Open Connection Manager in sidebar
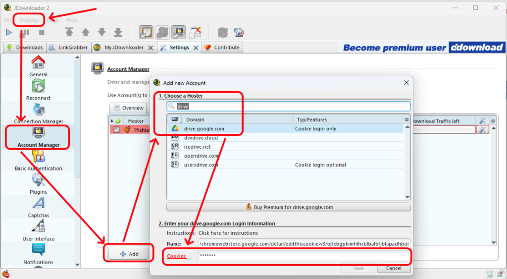This screenshot has height=279, width=507. pos(39,113)
